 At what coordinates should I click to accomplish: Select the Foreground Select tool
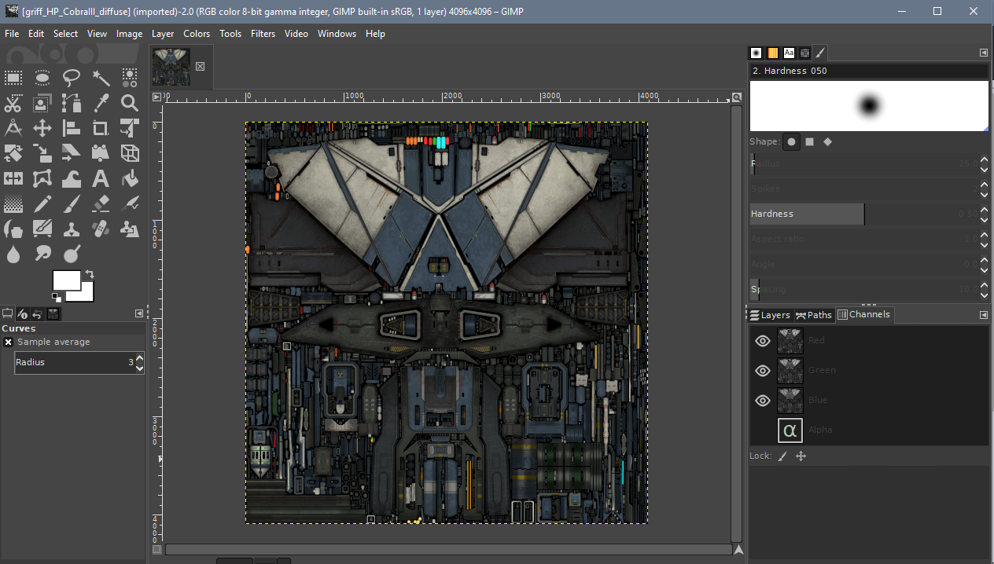click(x=42, y=103)
